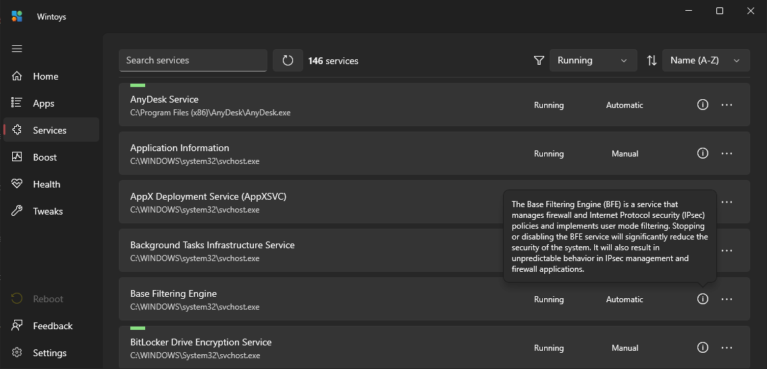The width and height of the screenshot is (767, 369).
Task: Click BitLocker service's Manual startup type
Action: pyautogui.click(x=625, y=348)
